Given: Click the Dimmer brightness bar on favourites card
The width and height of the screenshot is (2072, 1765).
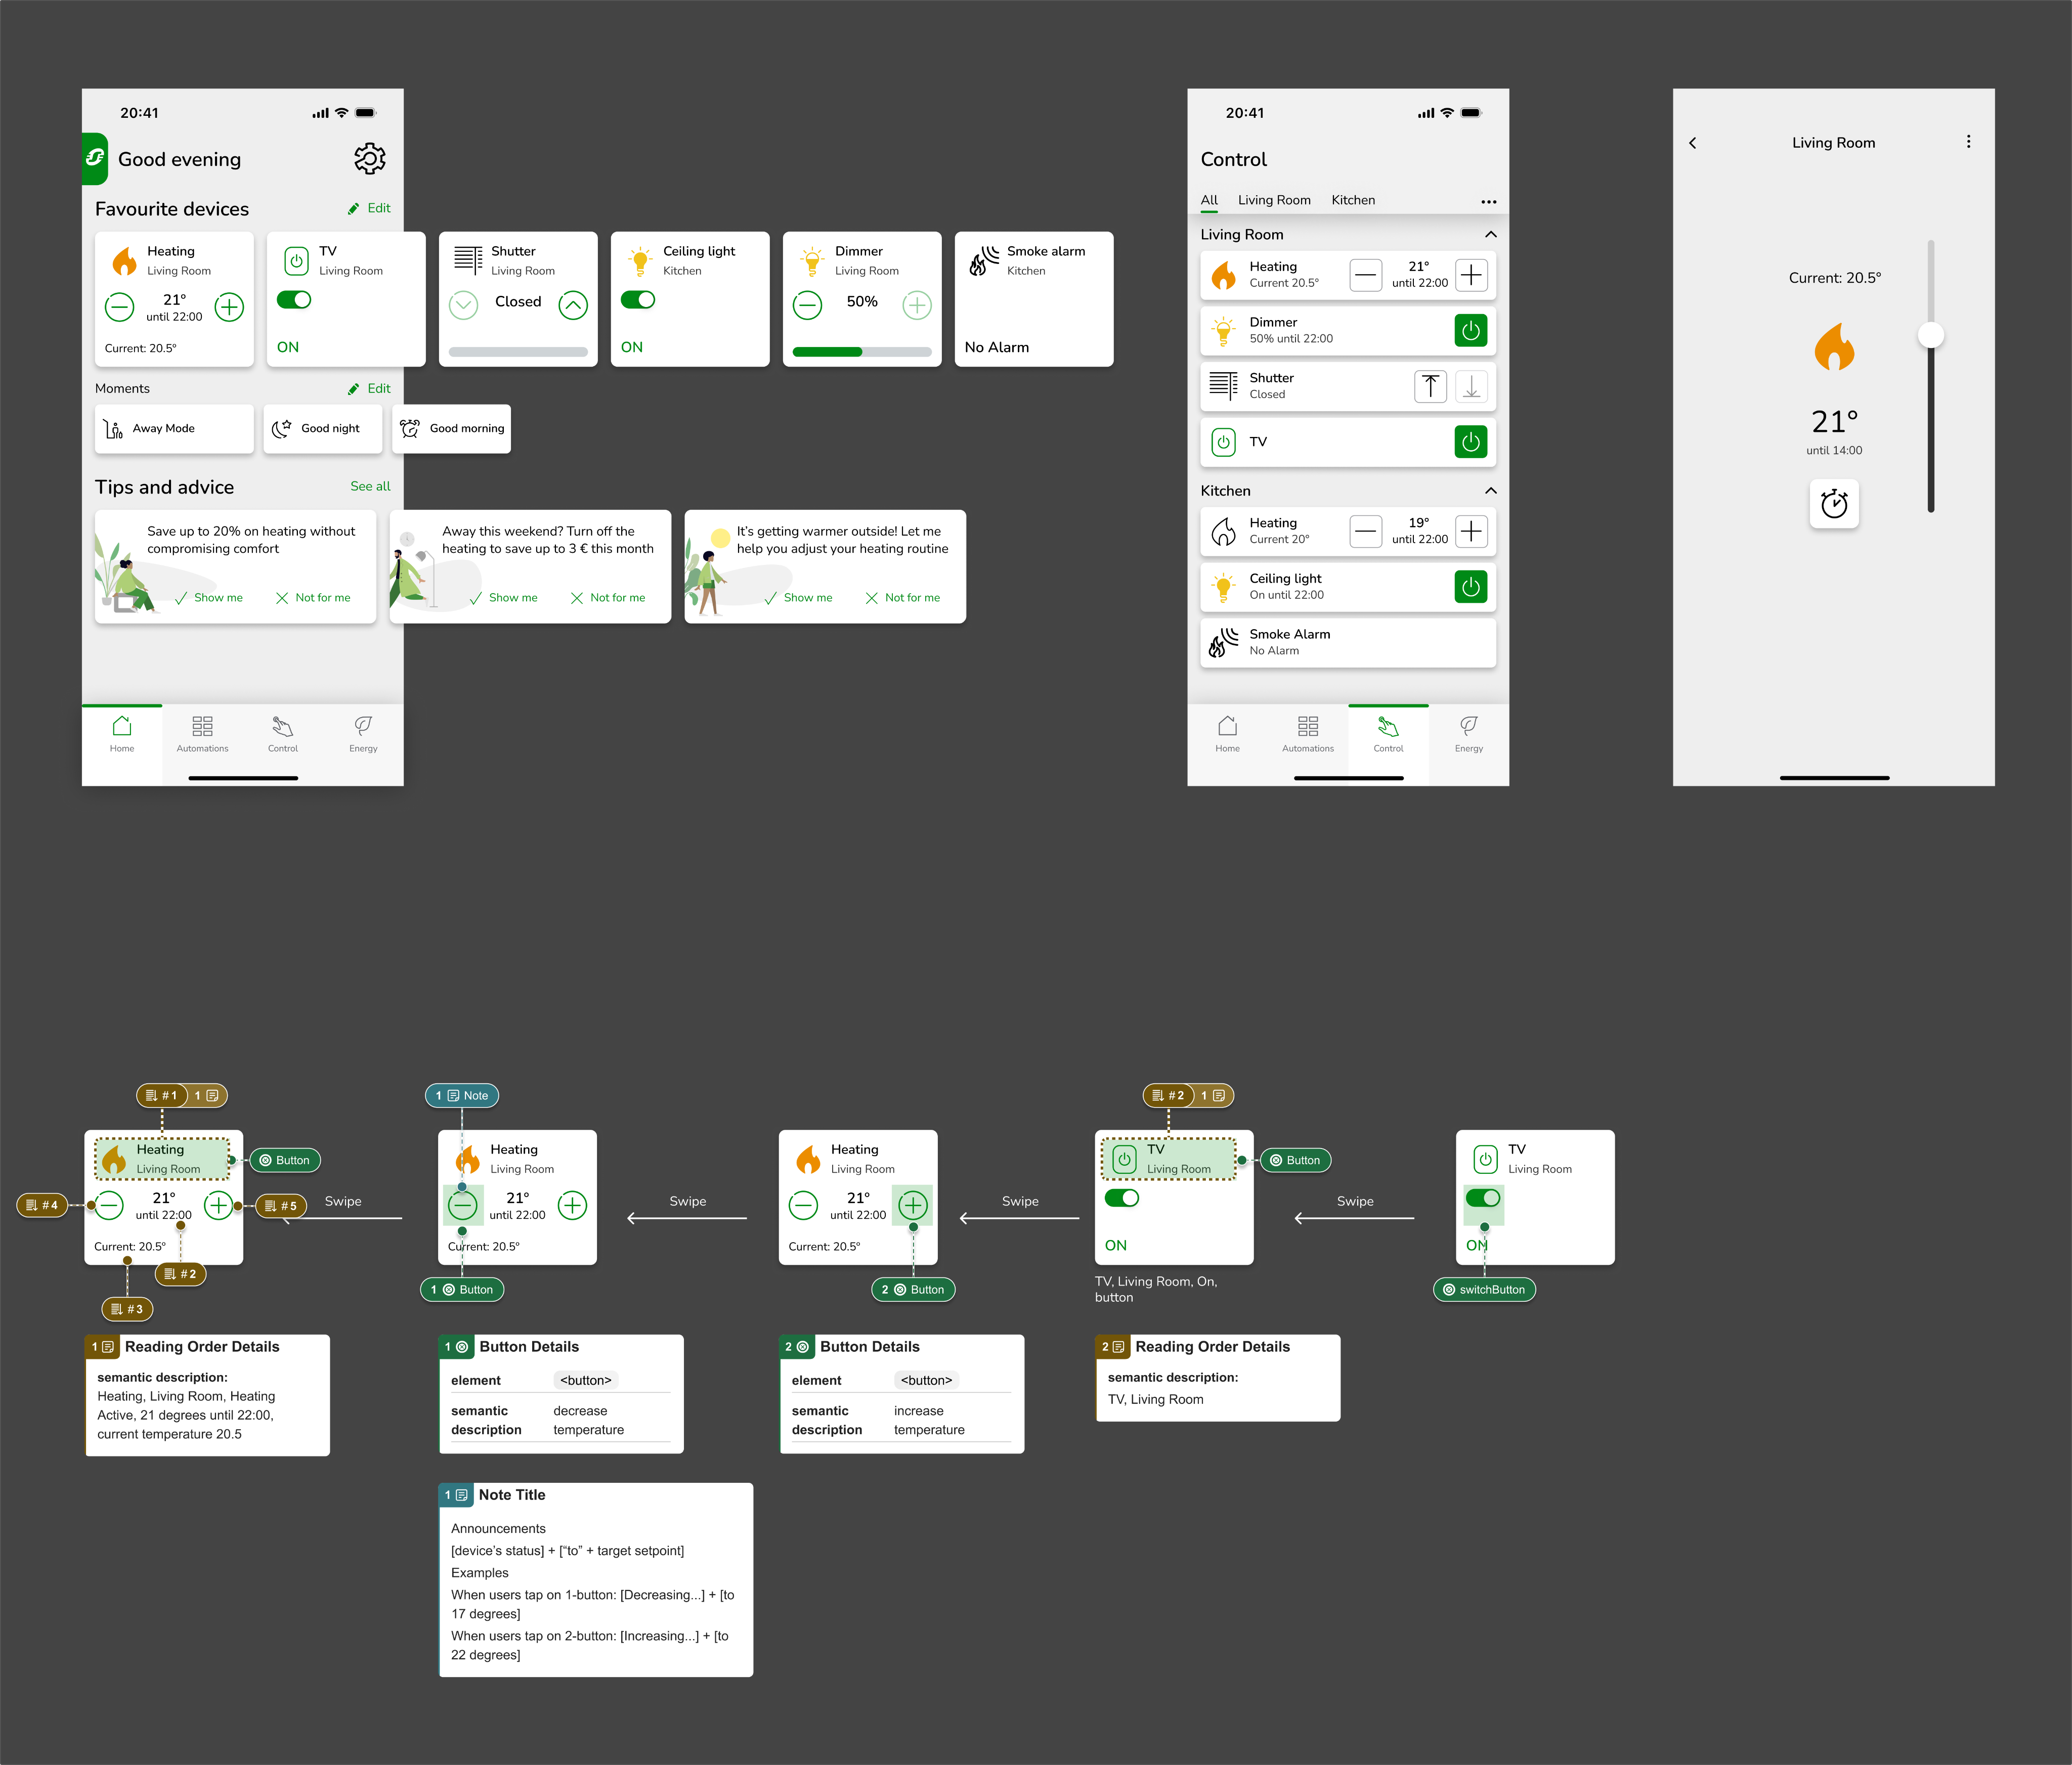Looking at the screenshot, I should click(862, 352).
